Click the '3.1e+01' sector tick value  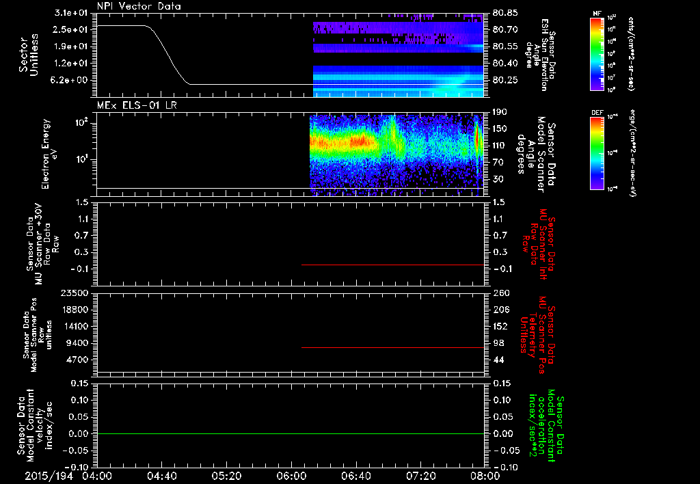tap(71, 13)
